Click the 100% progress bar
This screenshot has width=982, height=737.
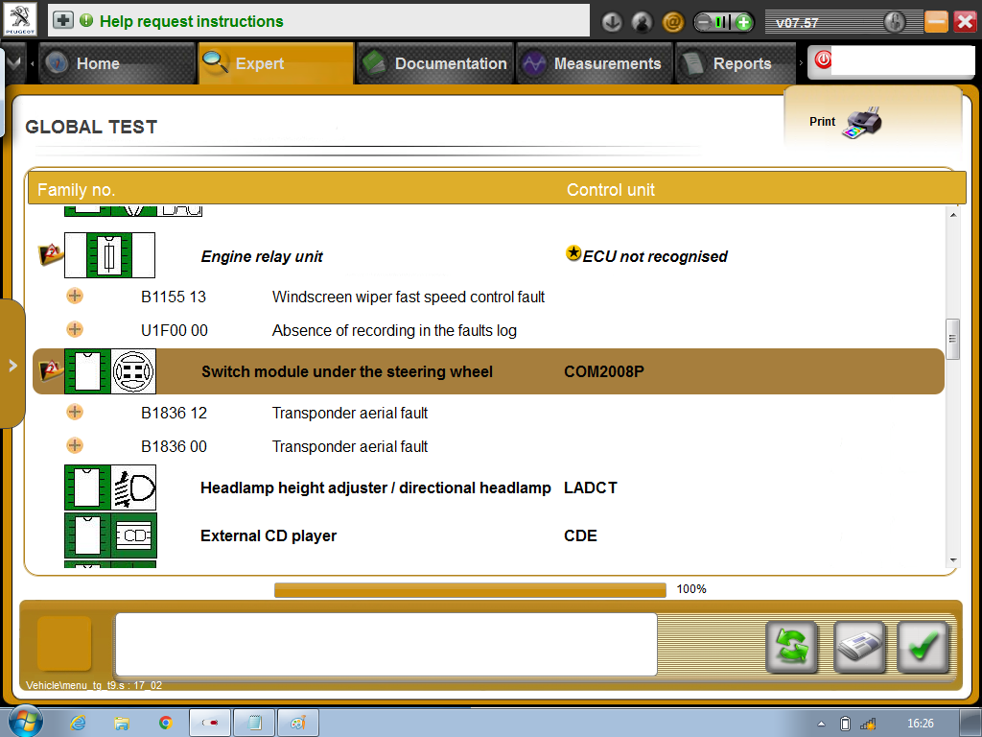[x=470, y=590]
